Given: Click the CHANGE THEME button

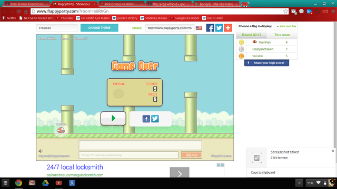Looking at the screenshot, I should coord(100,28).
